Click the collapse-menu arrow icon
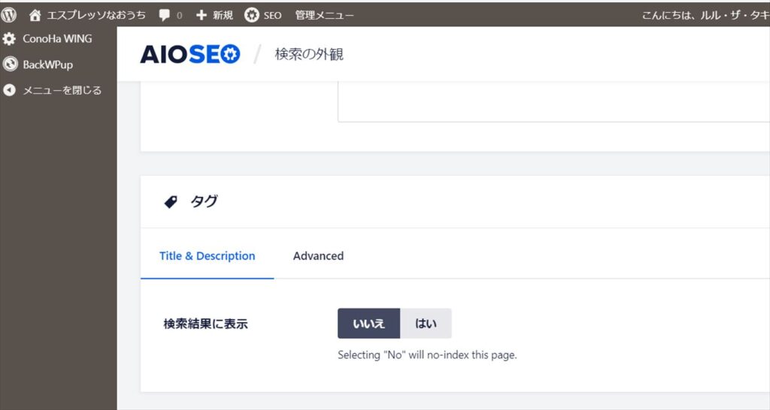Viewport: 770px width, 410px height. [x=9, y=90]
